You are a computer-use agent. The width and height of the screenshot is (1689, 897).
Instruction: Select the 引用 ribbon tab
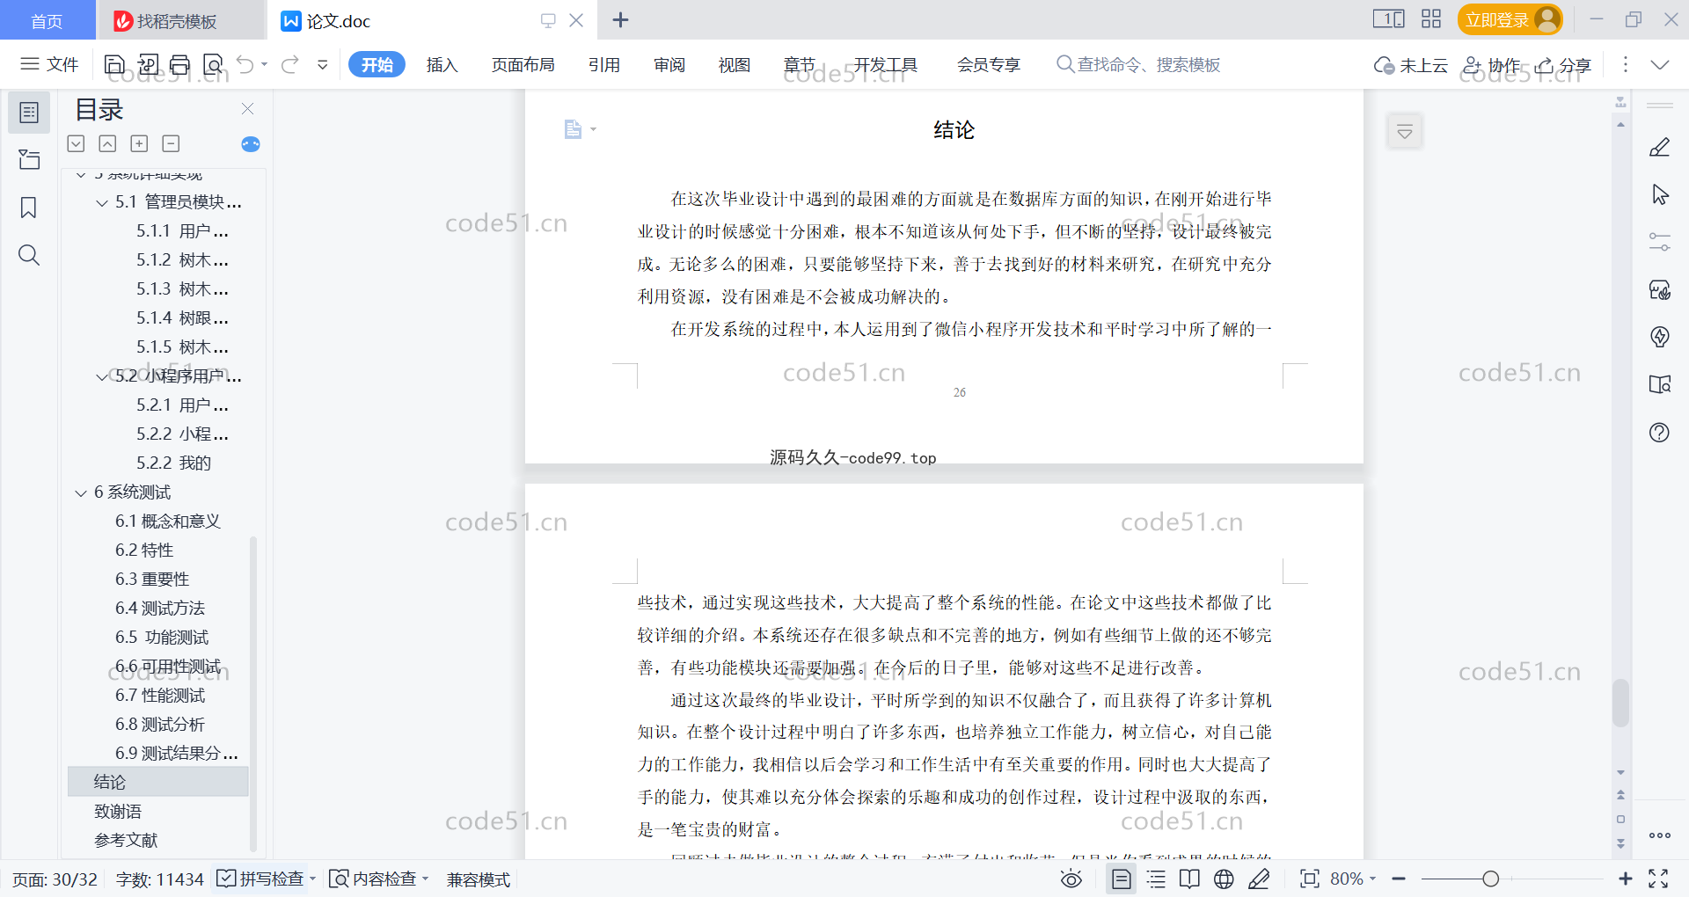(604, 64)
